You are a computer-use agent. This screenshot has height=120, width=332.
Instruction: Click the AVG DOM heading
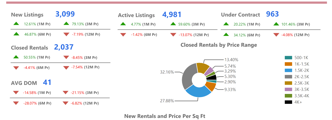[x=24, y=83]
